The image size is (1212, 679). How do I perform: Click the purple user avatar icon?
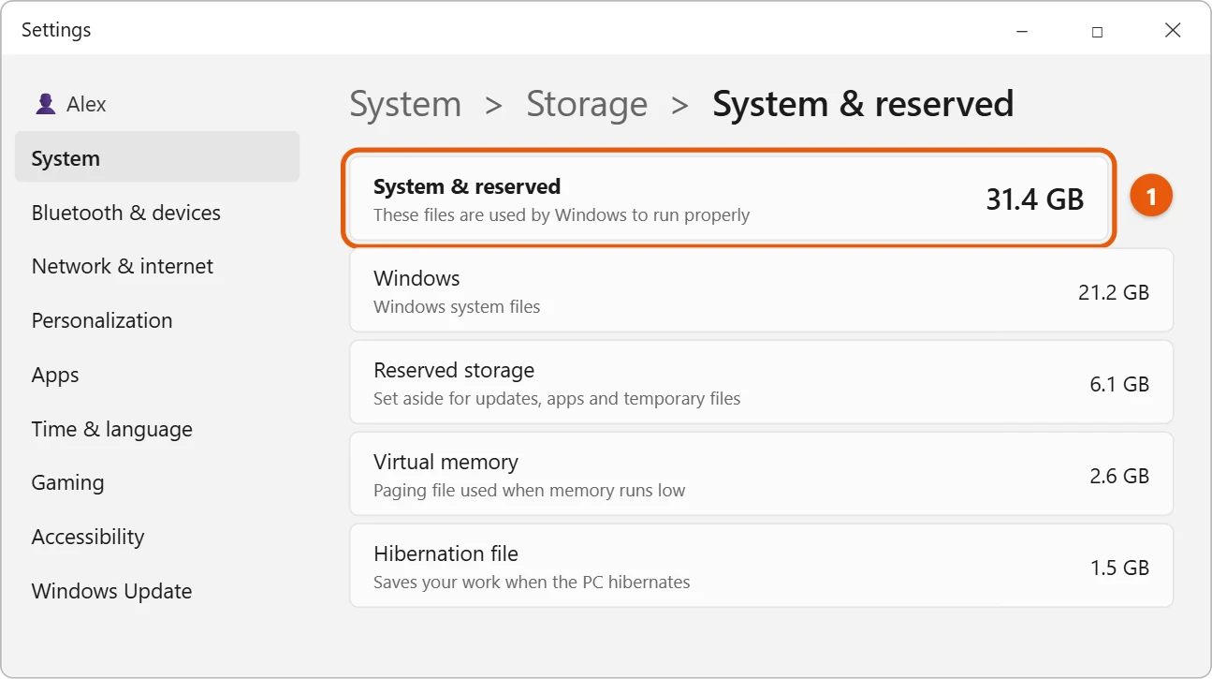coord(45,104)
